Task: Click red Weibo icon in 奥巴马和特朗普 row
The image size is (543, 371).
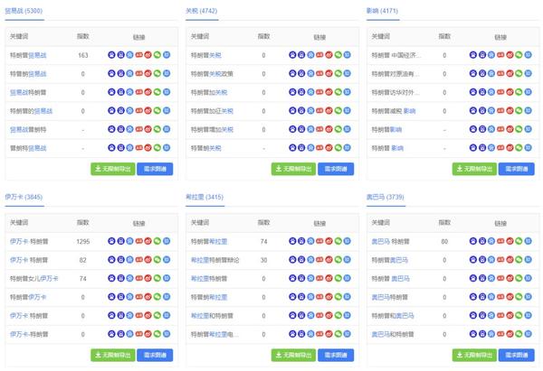Action: coord(510,334)
